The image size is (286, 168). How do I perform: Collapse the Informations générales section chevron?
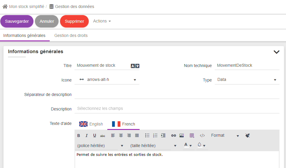pyautogui.click(x=277, y=52)
